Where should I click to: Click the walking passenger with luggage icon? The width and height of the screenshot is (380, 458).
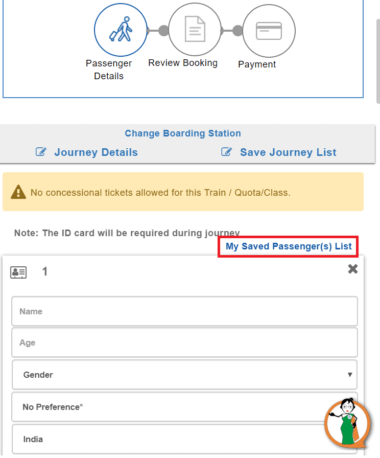click(121, 29)
